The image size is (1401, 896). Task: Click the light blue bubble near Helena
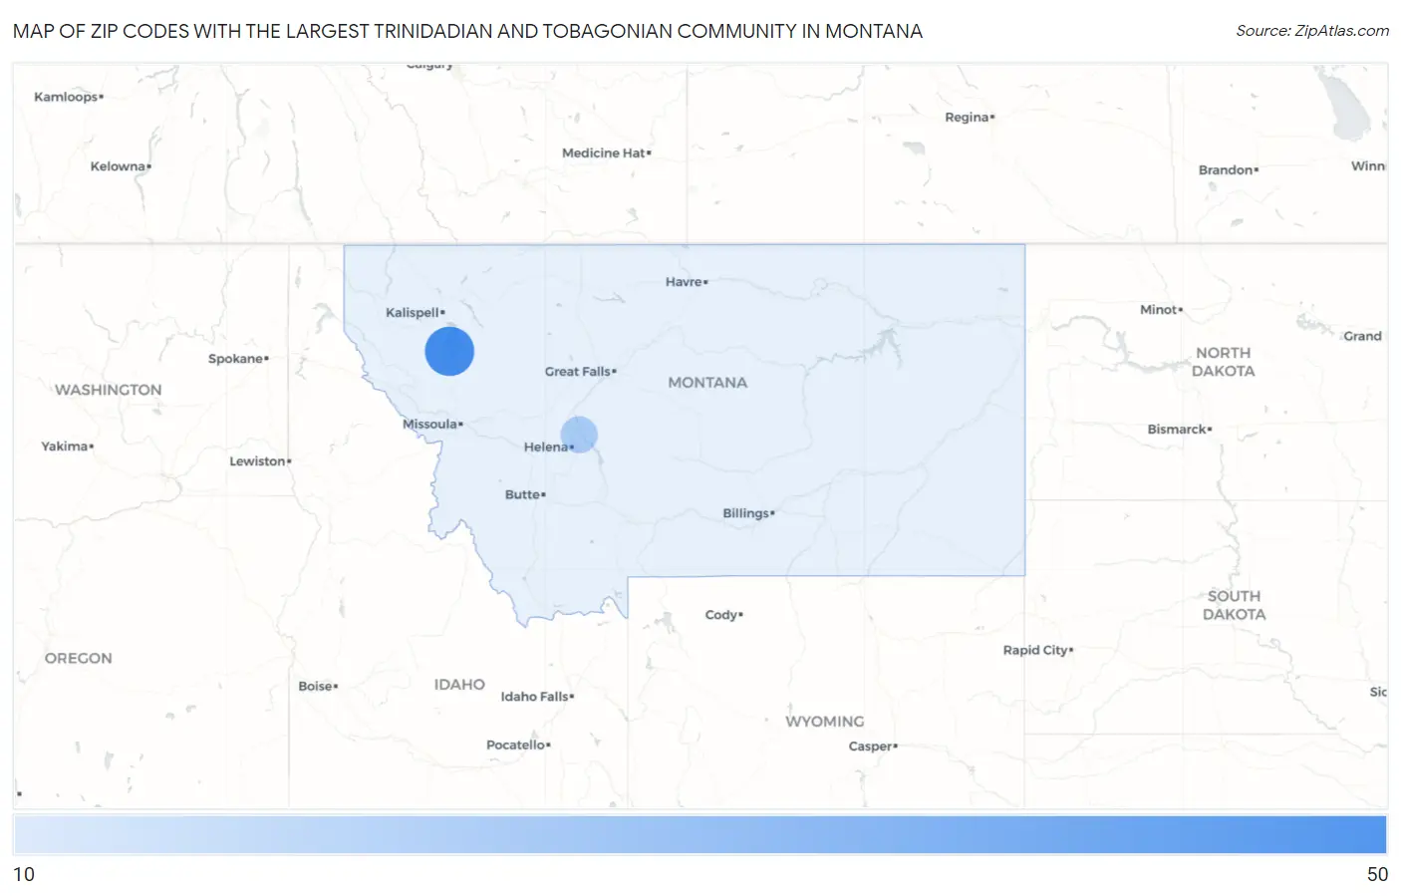[x=579, y=435]
